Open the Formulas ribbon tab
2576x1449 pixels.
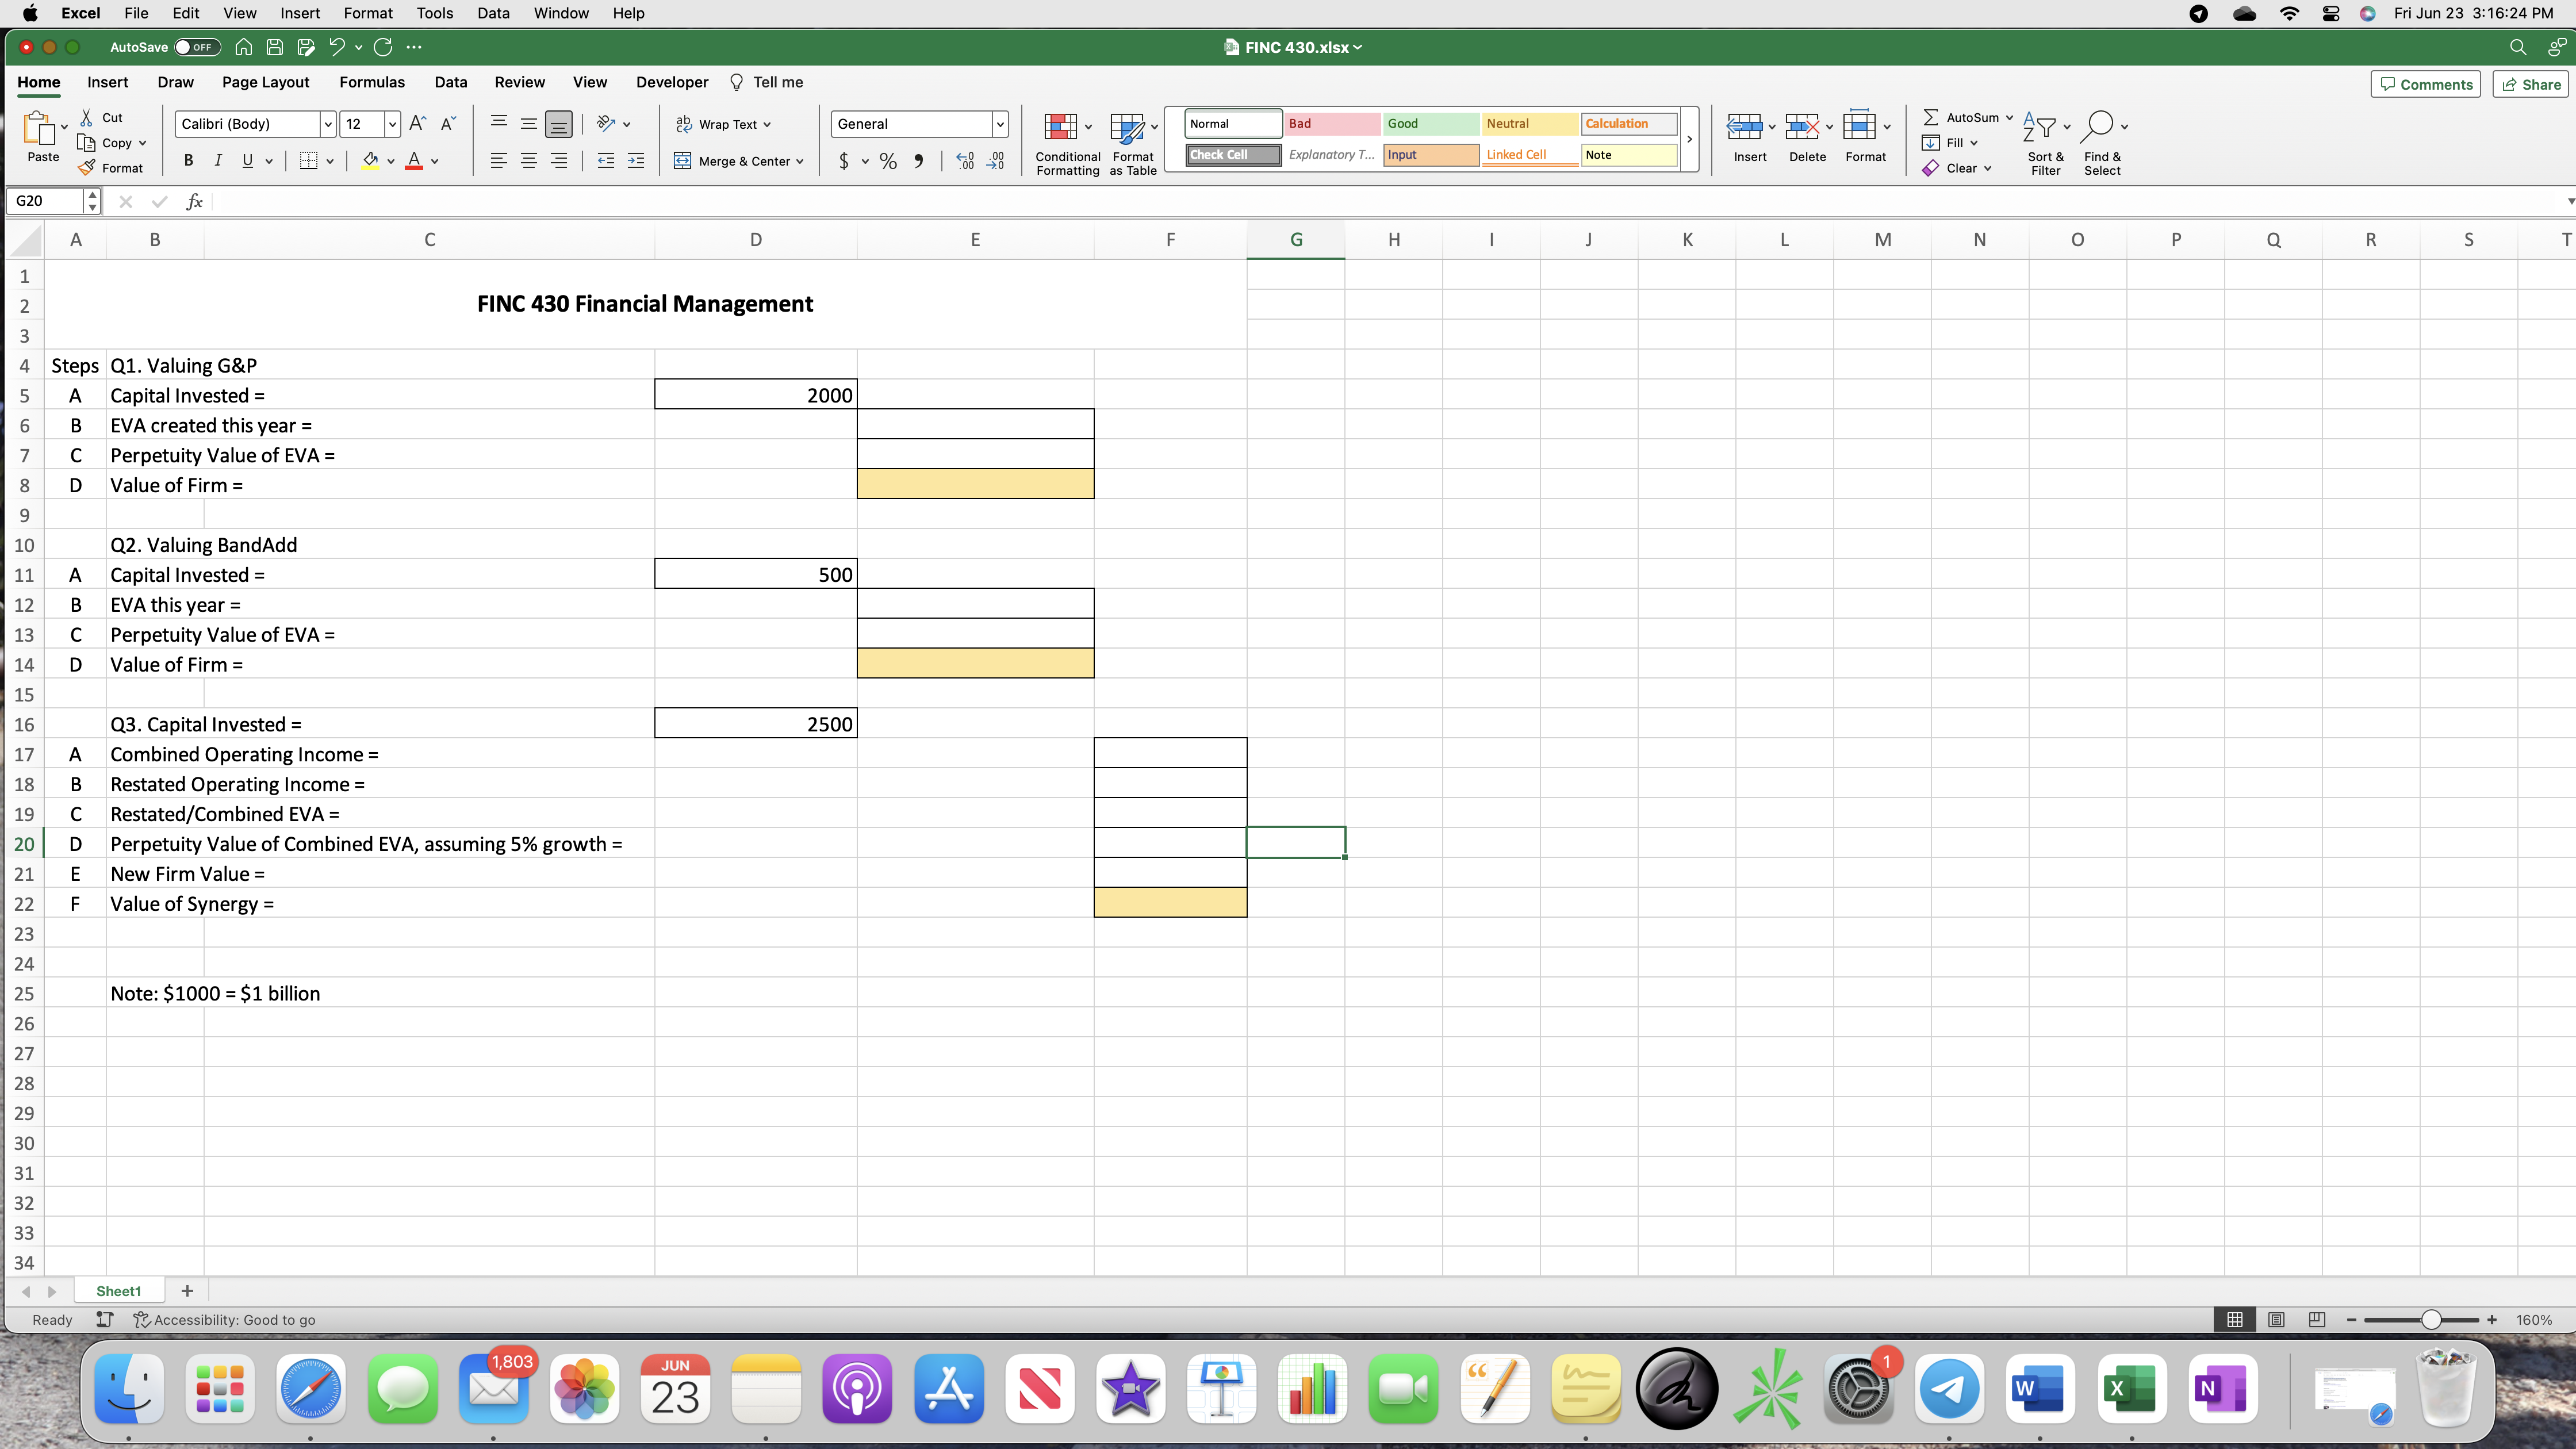[372, 83]
